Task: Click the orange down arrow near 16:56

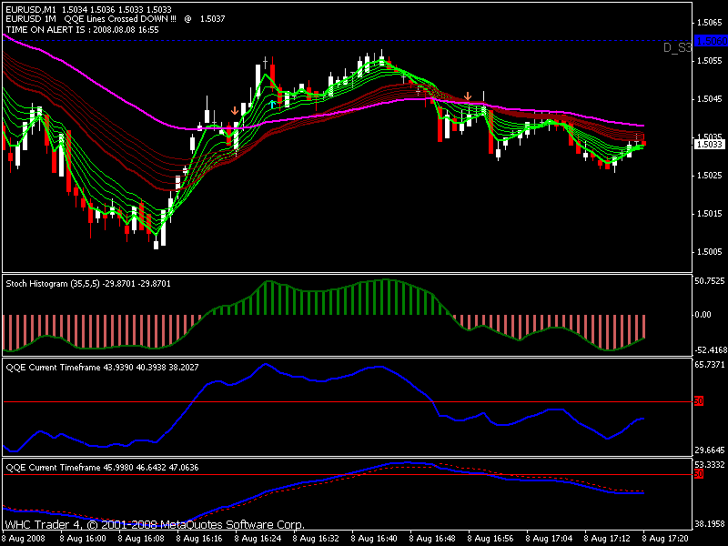Action: (x=468, y=96)
